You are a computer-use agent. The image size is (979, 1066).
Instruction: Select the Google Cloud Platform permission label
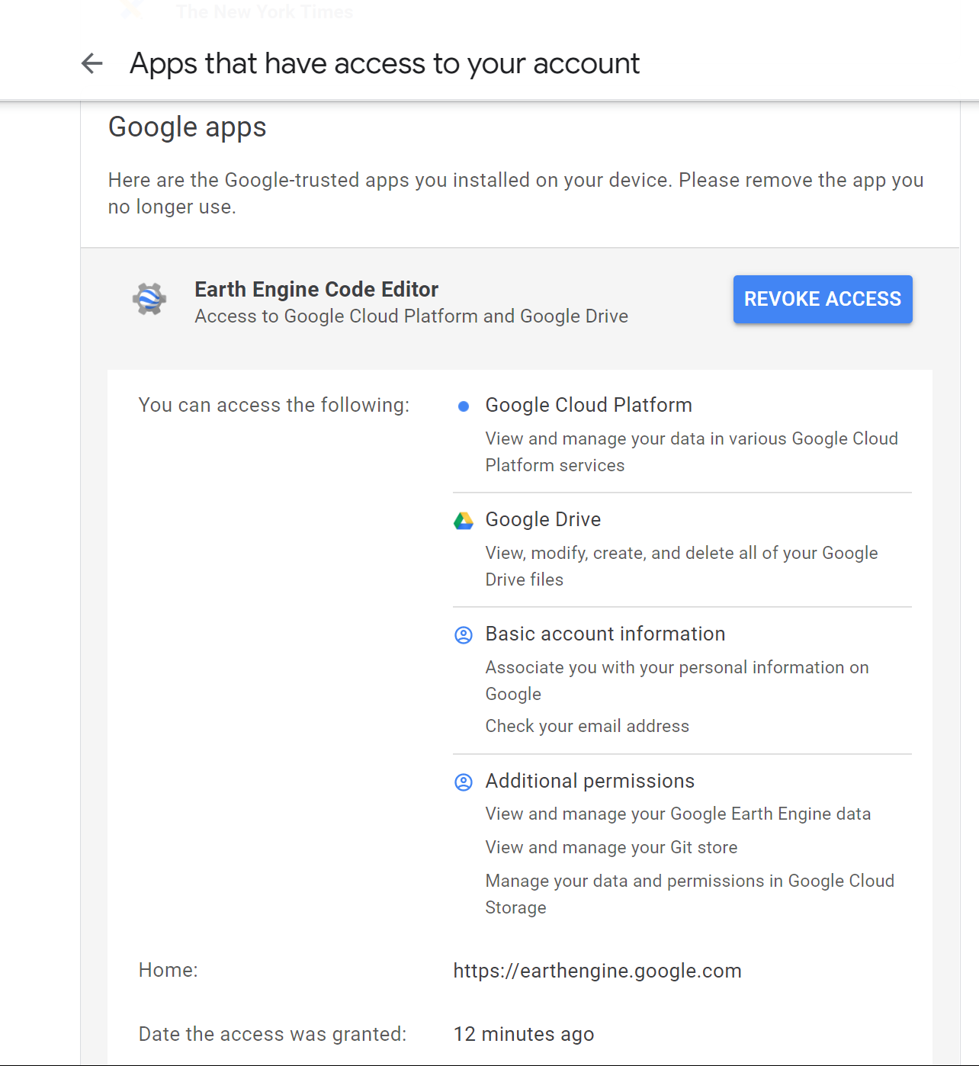pyautogui.click(x=589, y=405)
